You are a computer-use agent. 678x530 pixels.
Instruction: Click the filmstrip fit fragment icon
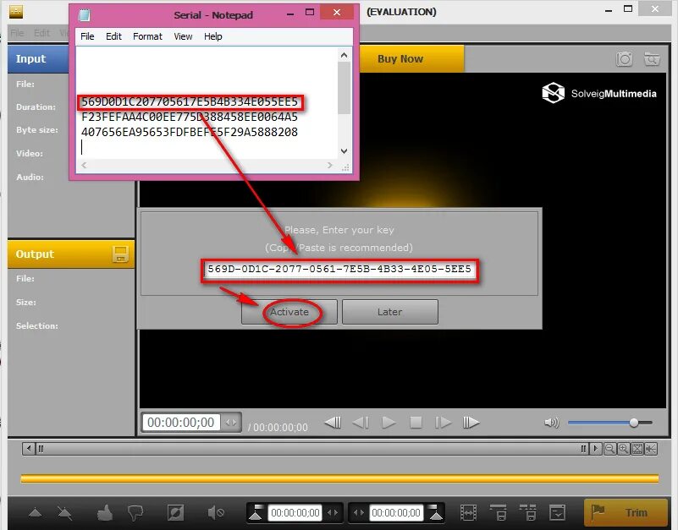[468, 513]
